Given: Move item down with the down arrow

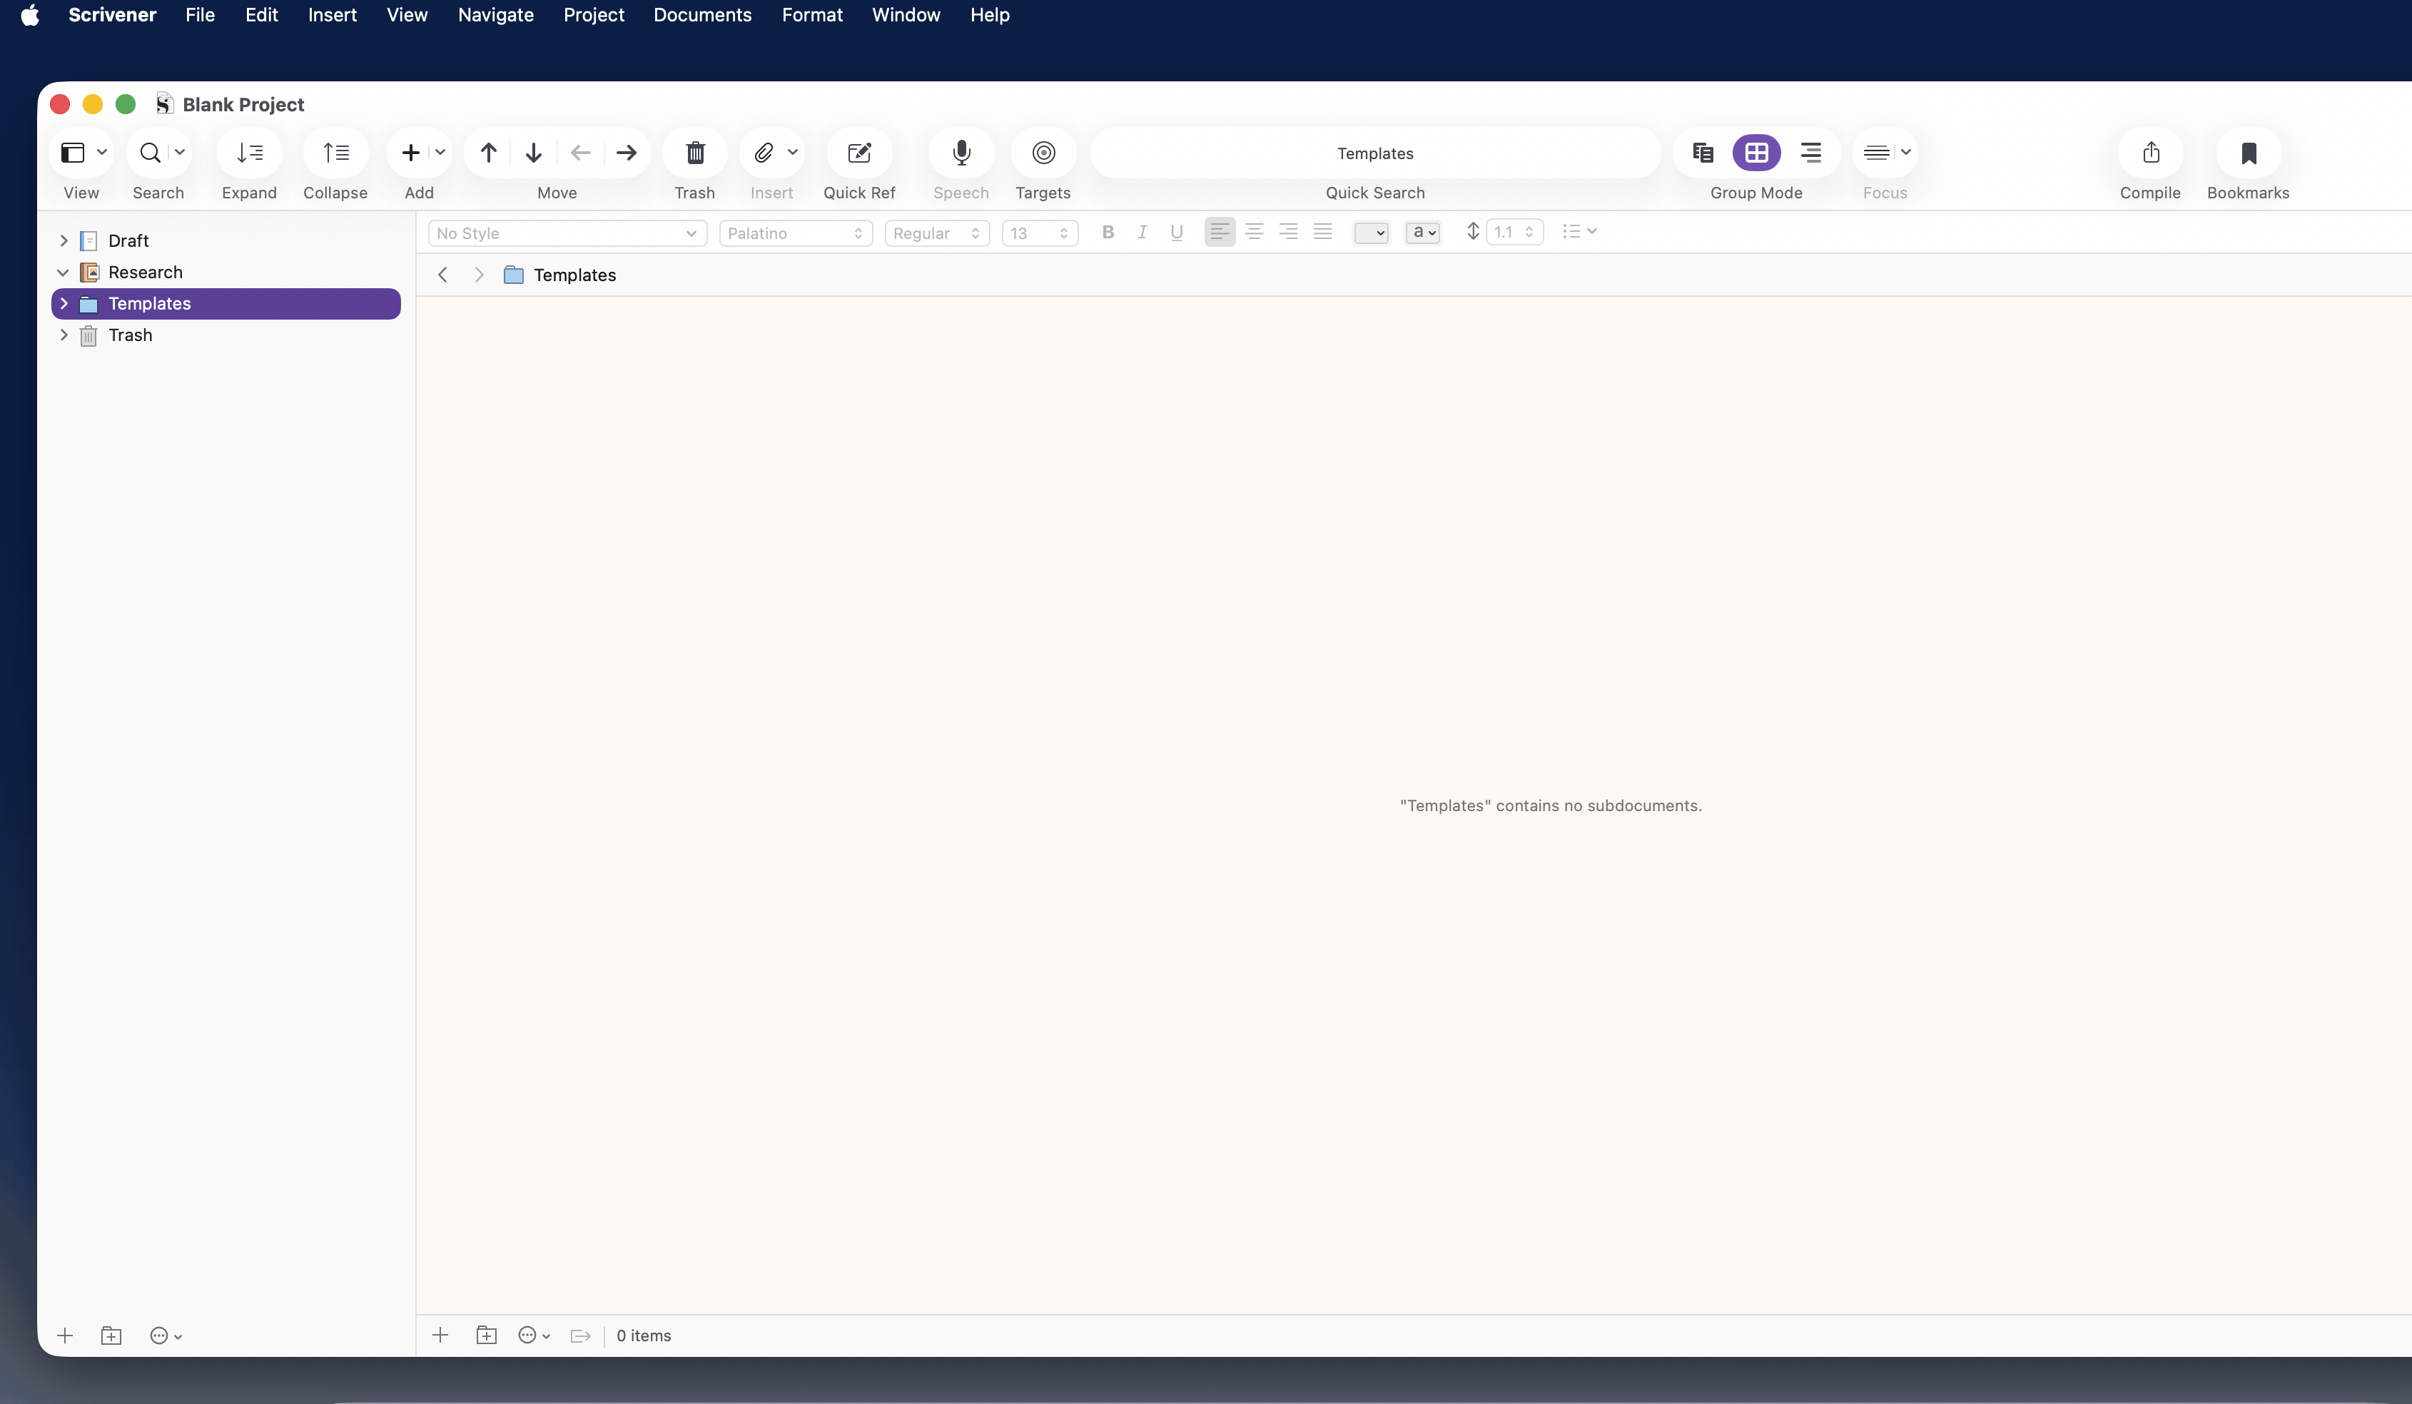Looking at the screenshot, I should [534, 152].
